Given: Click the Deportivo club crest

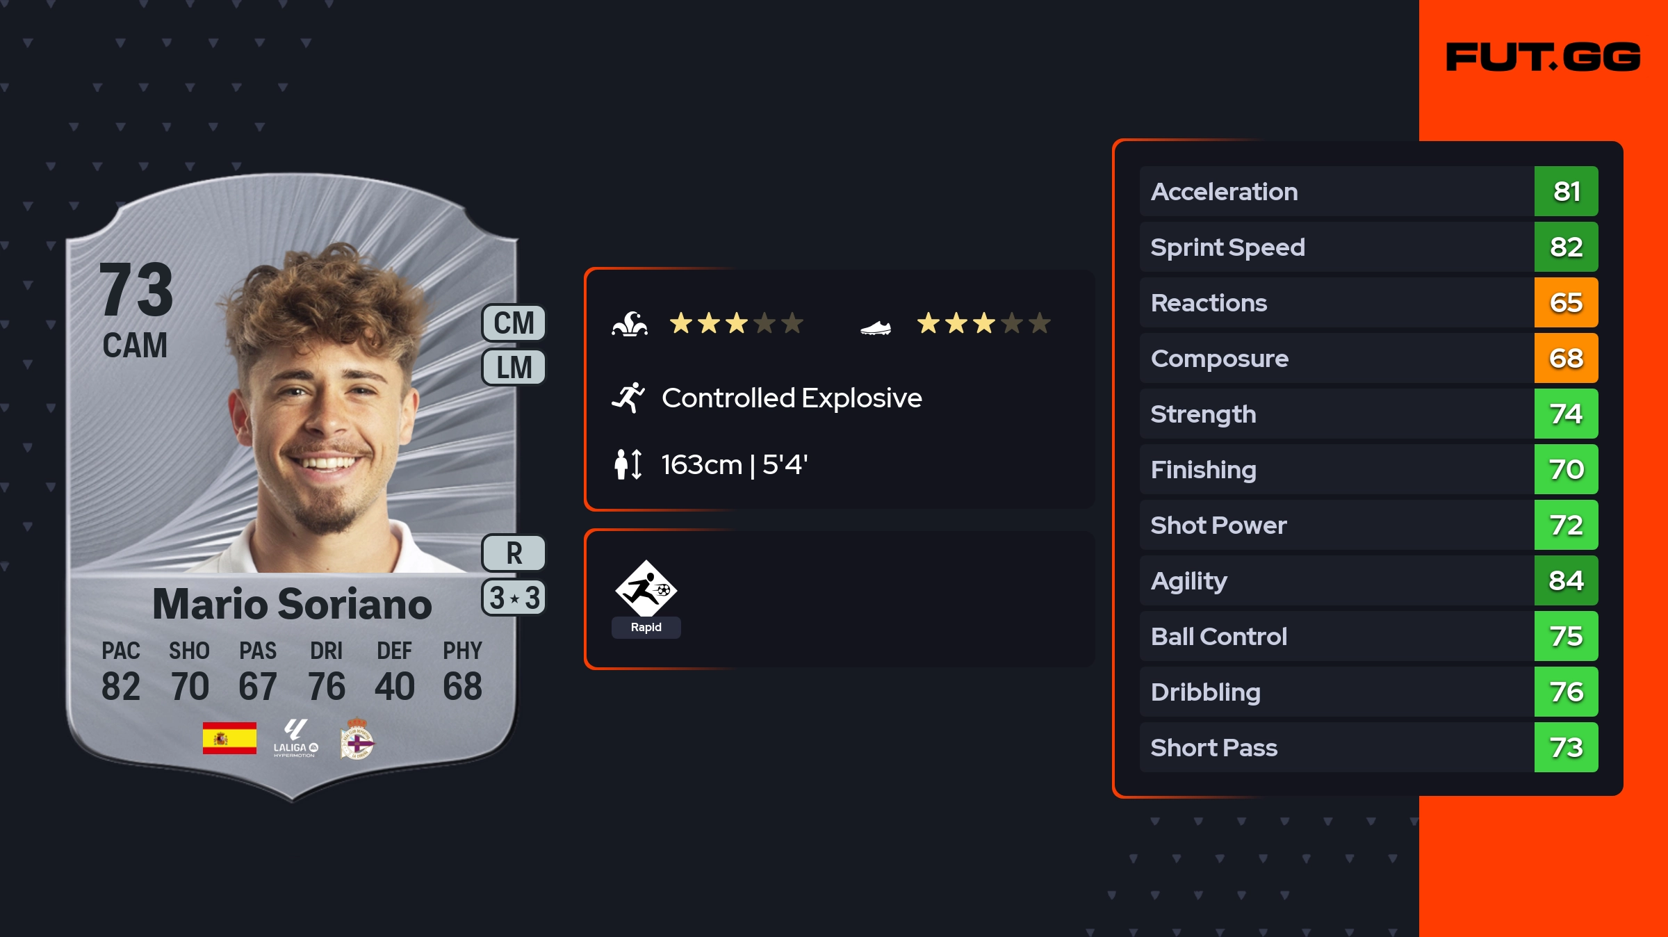Looking at the screenshot, I should click(357, 738).
